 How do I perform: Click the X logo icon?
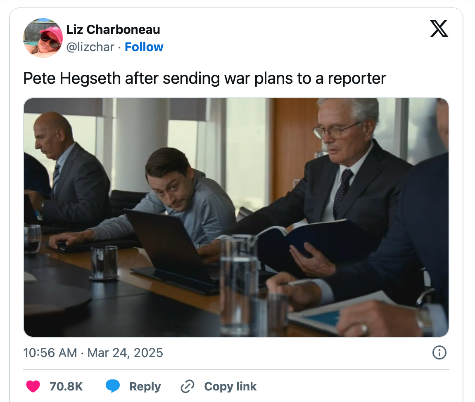(x=439, y=29)
